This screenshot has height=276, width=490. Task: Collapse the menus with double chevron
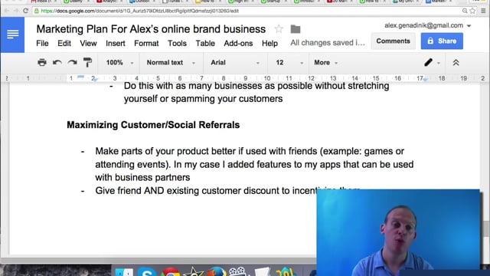pos(456,63)
